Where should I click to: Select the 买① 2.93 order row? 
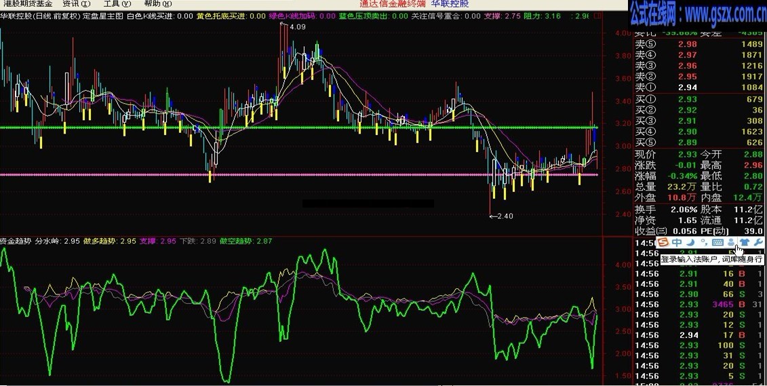click(699, 100)
